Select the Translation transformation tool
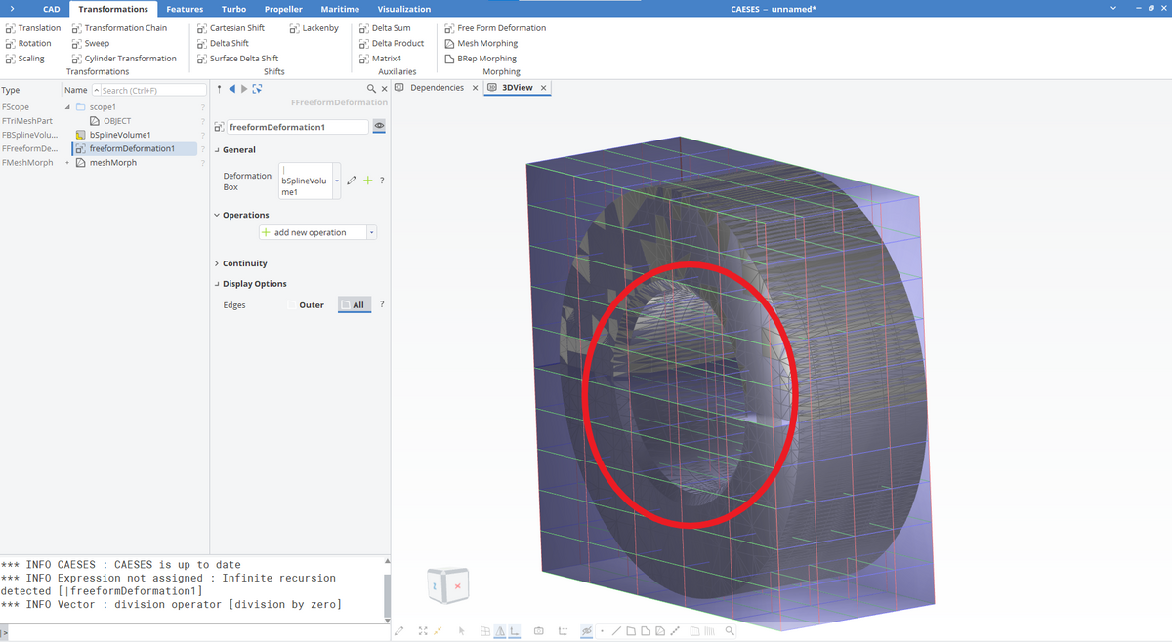1172x642 pixels. point(37,27)
